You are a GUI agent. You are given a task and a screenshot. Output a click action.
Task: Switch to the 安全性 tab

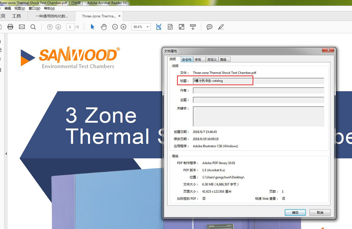[x=187, y=59]
